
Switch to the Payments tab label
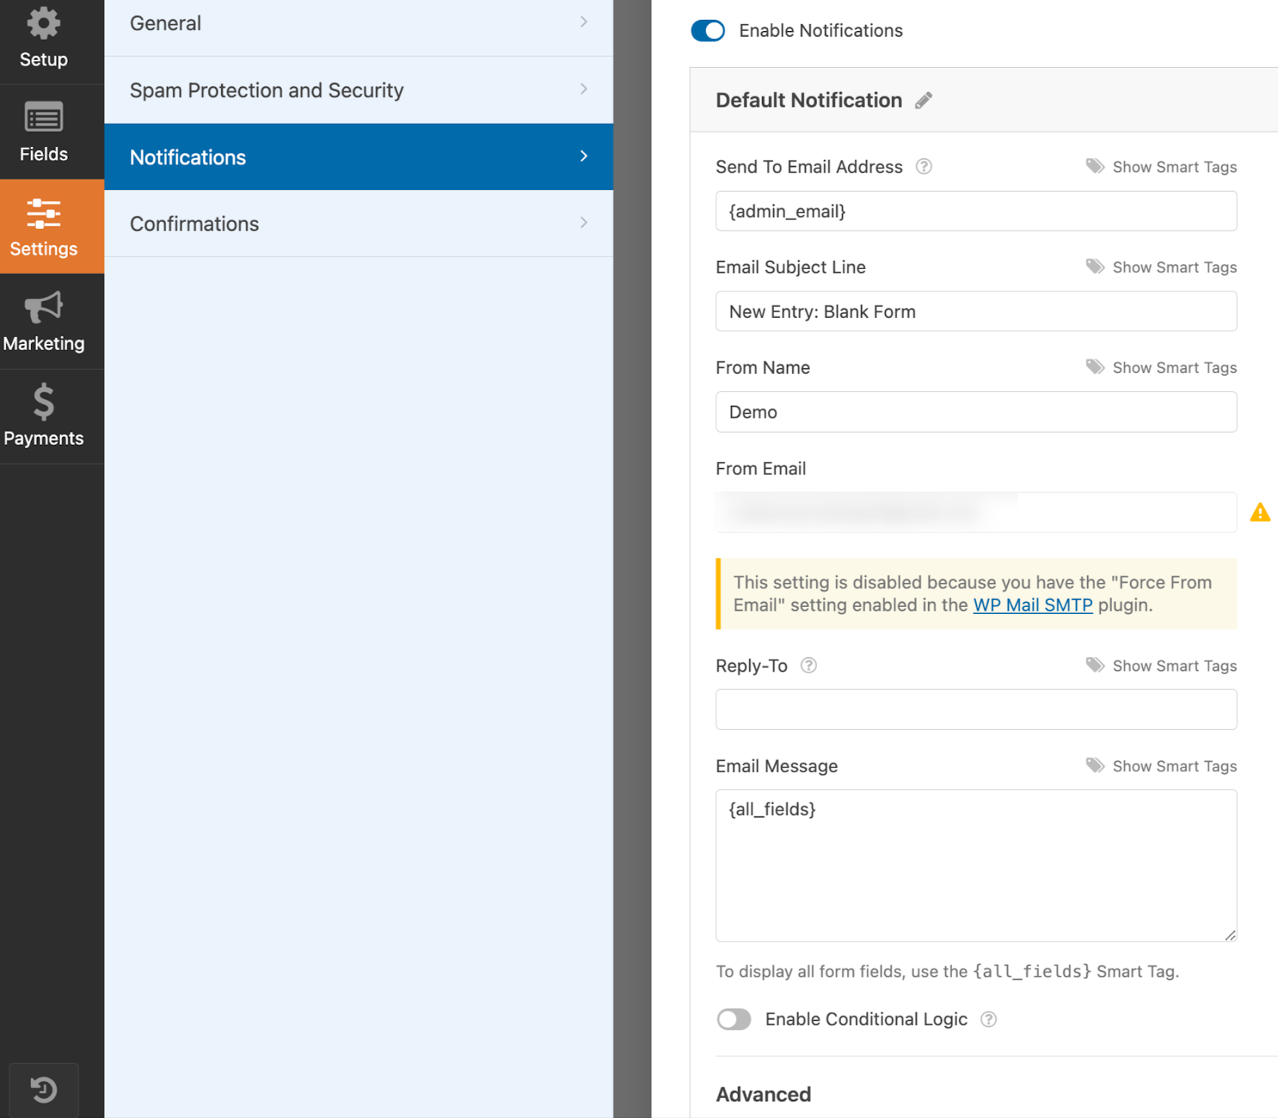pyautogui.click(x=43, y=438)
